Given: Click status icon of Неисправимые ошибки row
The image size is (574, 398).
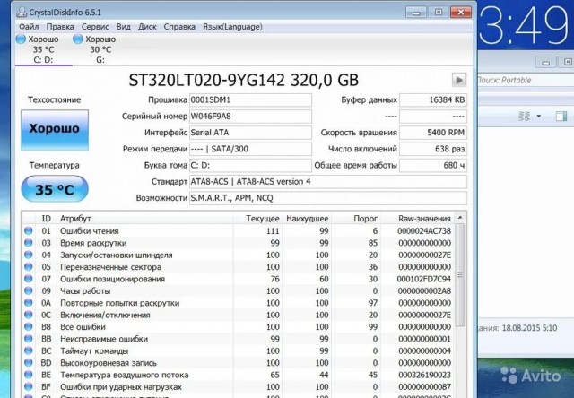Looking at the screenshot, I should (28, 339).
